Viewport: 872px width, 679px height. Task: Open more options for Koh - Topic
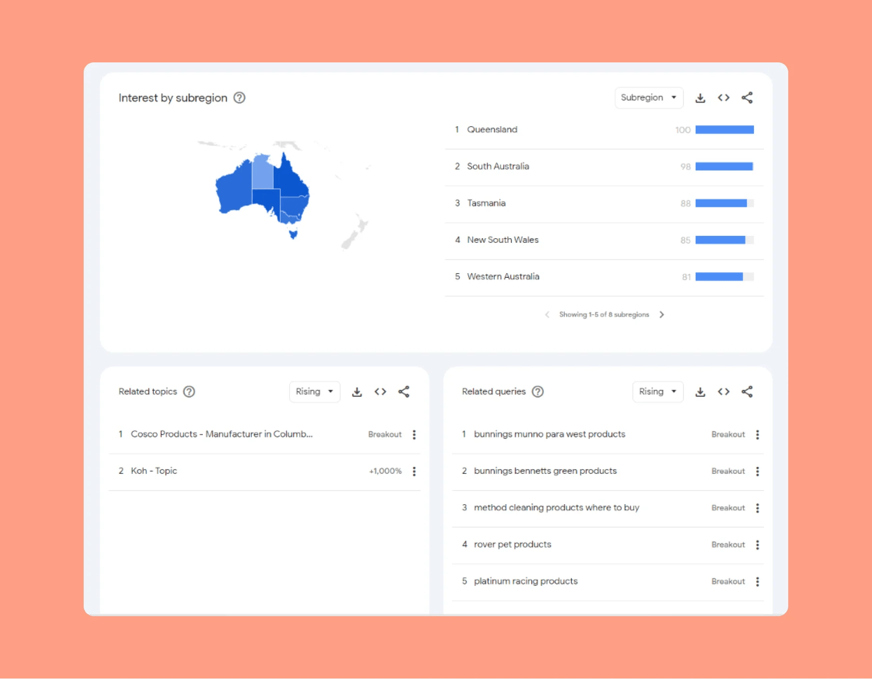coord(414,472)
